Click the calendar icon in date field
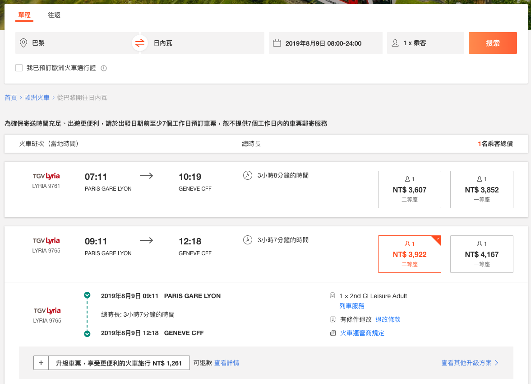Viewport: 531px width, 384px height. tap(277, 43)
